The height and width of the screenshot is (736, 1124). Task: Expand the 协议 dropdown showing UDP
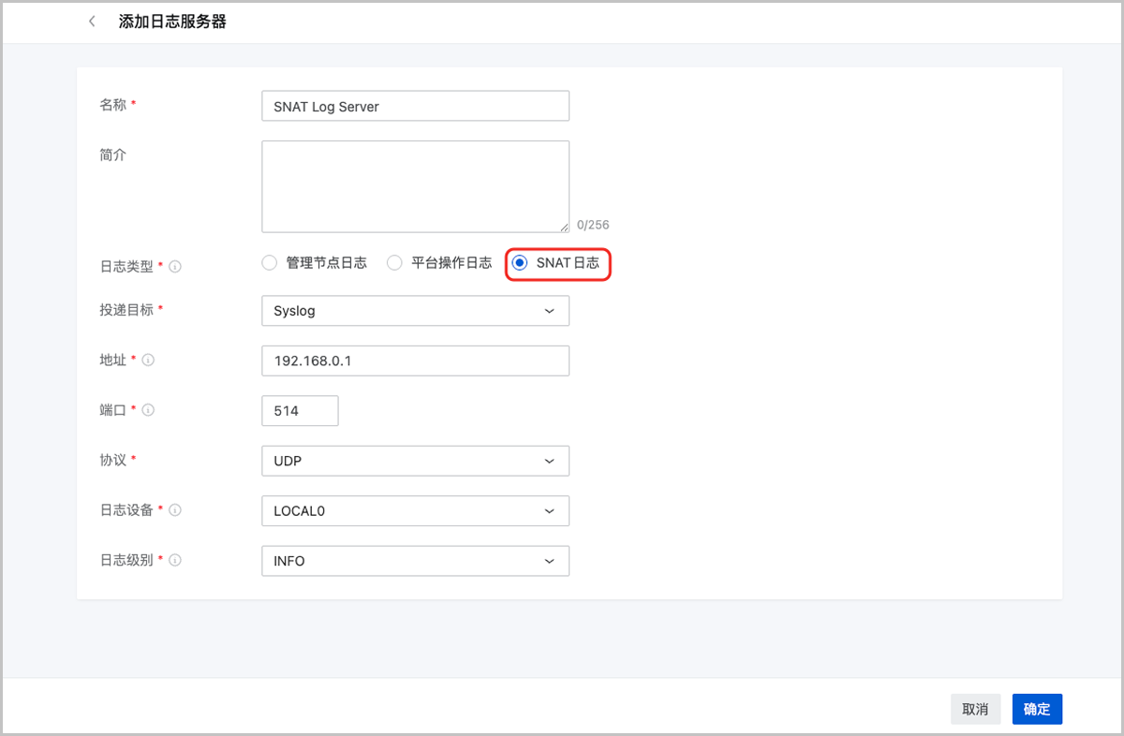[x=415, y=461]
